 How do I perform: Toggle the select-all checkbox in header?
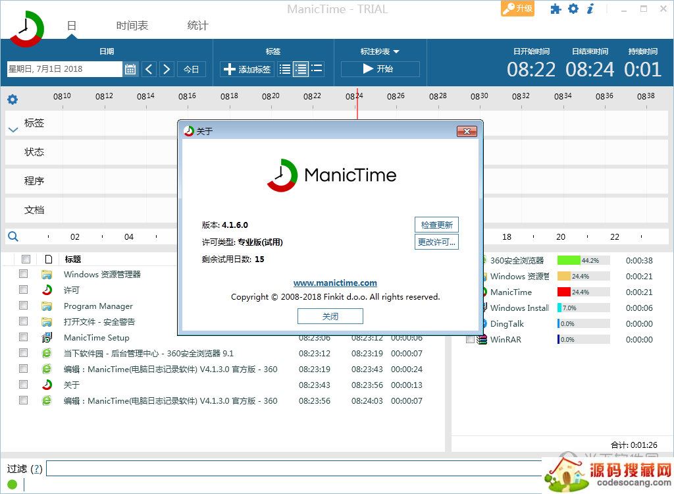tap(26, 259)
